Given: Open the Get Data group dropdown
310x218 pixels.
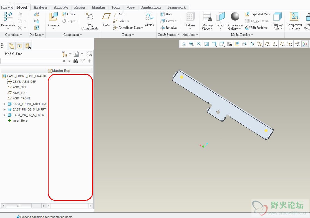Looking at the screenshot, I should [x=37, y=35].
